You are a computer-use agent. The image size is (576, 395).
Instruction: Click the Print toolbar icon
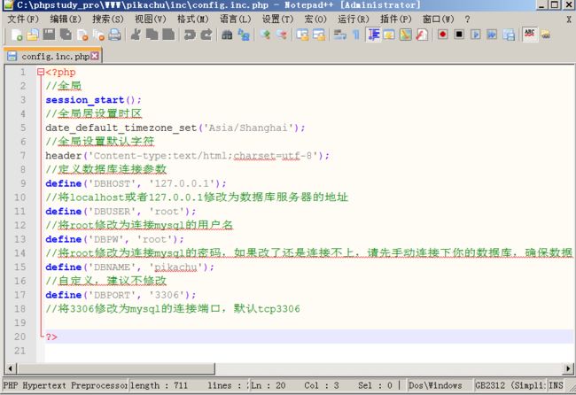[x=114, y=35]
